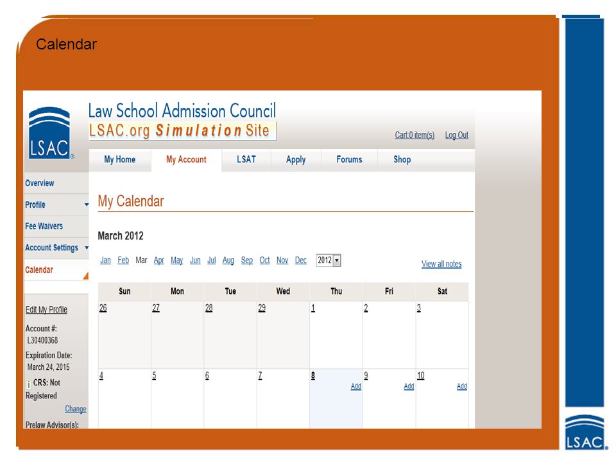Viewport: 616px width, 462px height.
Task: Switch to the Oct month link
Action: pos(265,260)
